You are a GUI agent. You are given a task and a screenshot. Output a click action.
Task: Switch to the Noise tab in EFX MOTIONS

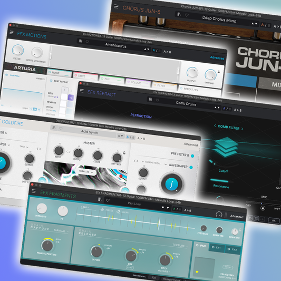pyautogui.click(x=59, y=73)
